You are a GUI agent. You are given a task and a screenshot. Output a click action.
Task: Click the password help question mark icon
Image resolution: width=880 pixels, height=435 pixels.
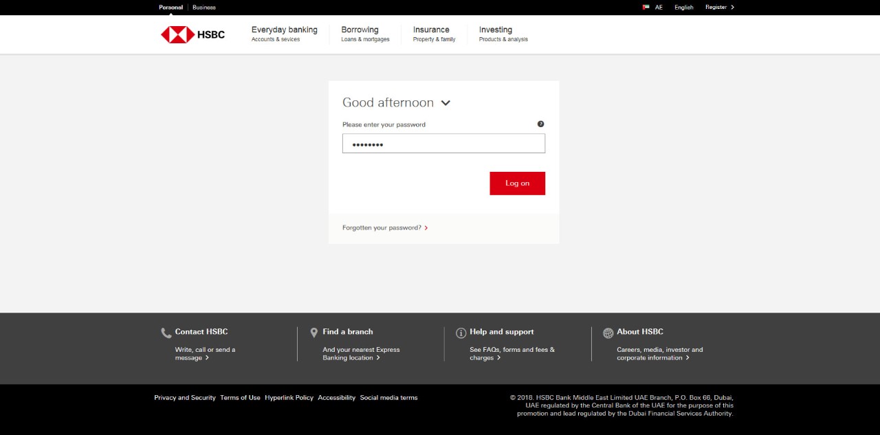(x=540, y=124)
